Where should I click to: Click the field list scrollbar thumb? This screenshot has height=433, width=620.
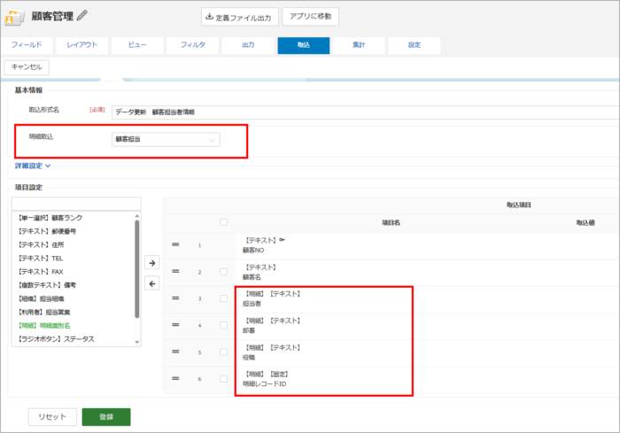tap(136, 269)
